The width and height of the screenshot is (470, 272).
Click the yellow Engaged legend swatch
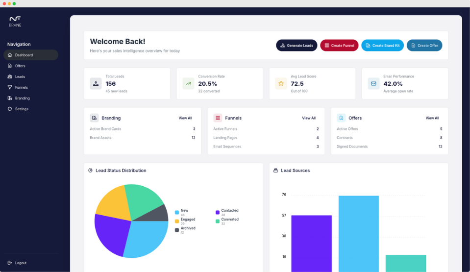click(177, 222)
